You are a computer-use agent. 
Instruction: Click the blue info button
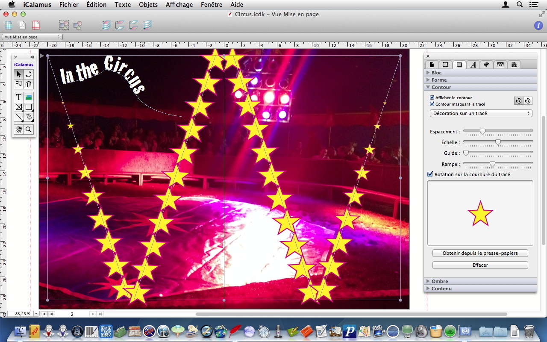coord(538,25)
